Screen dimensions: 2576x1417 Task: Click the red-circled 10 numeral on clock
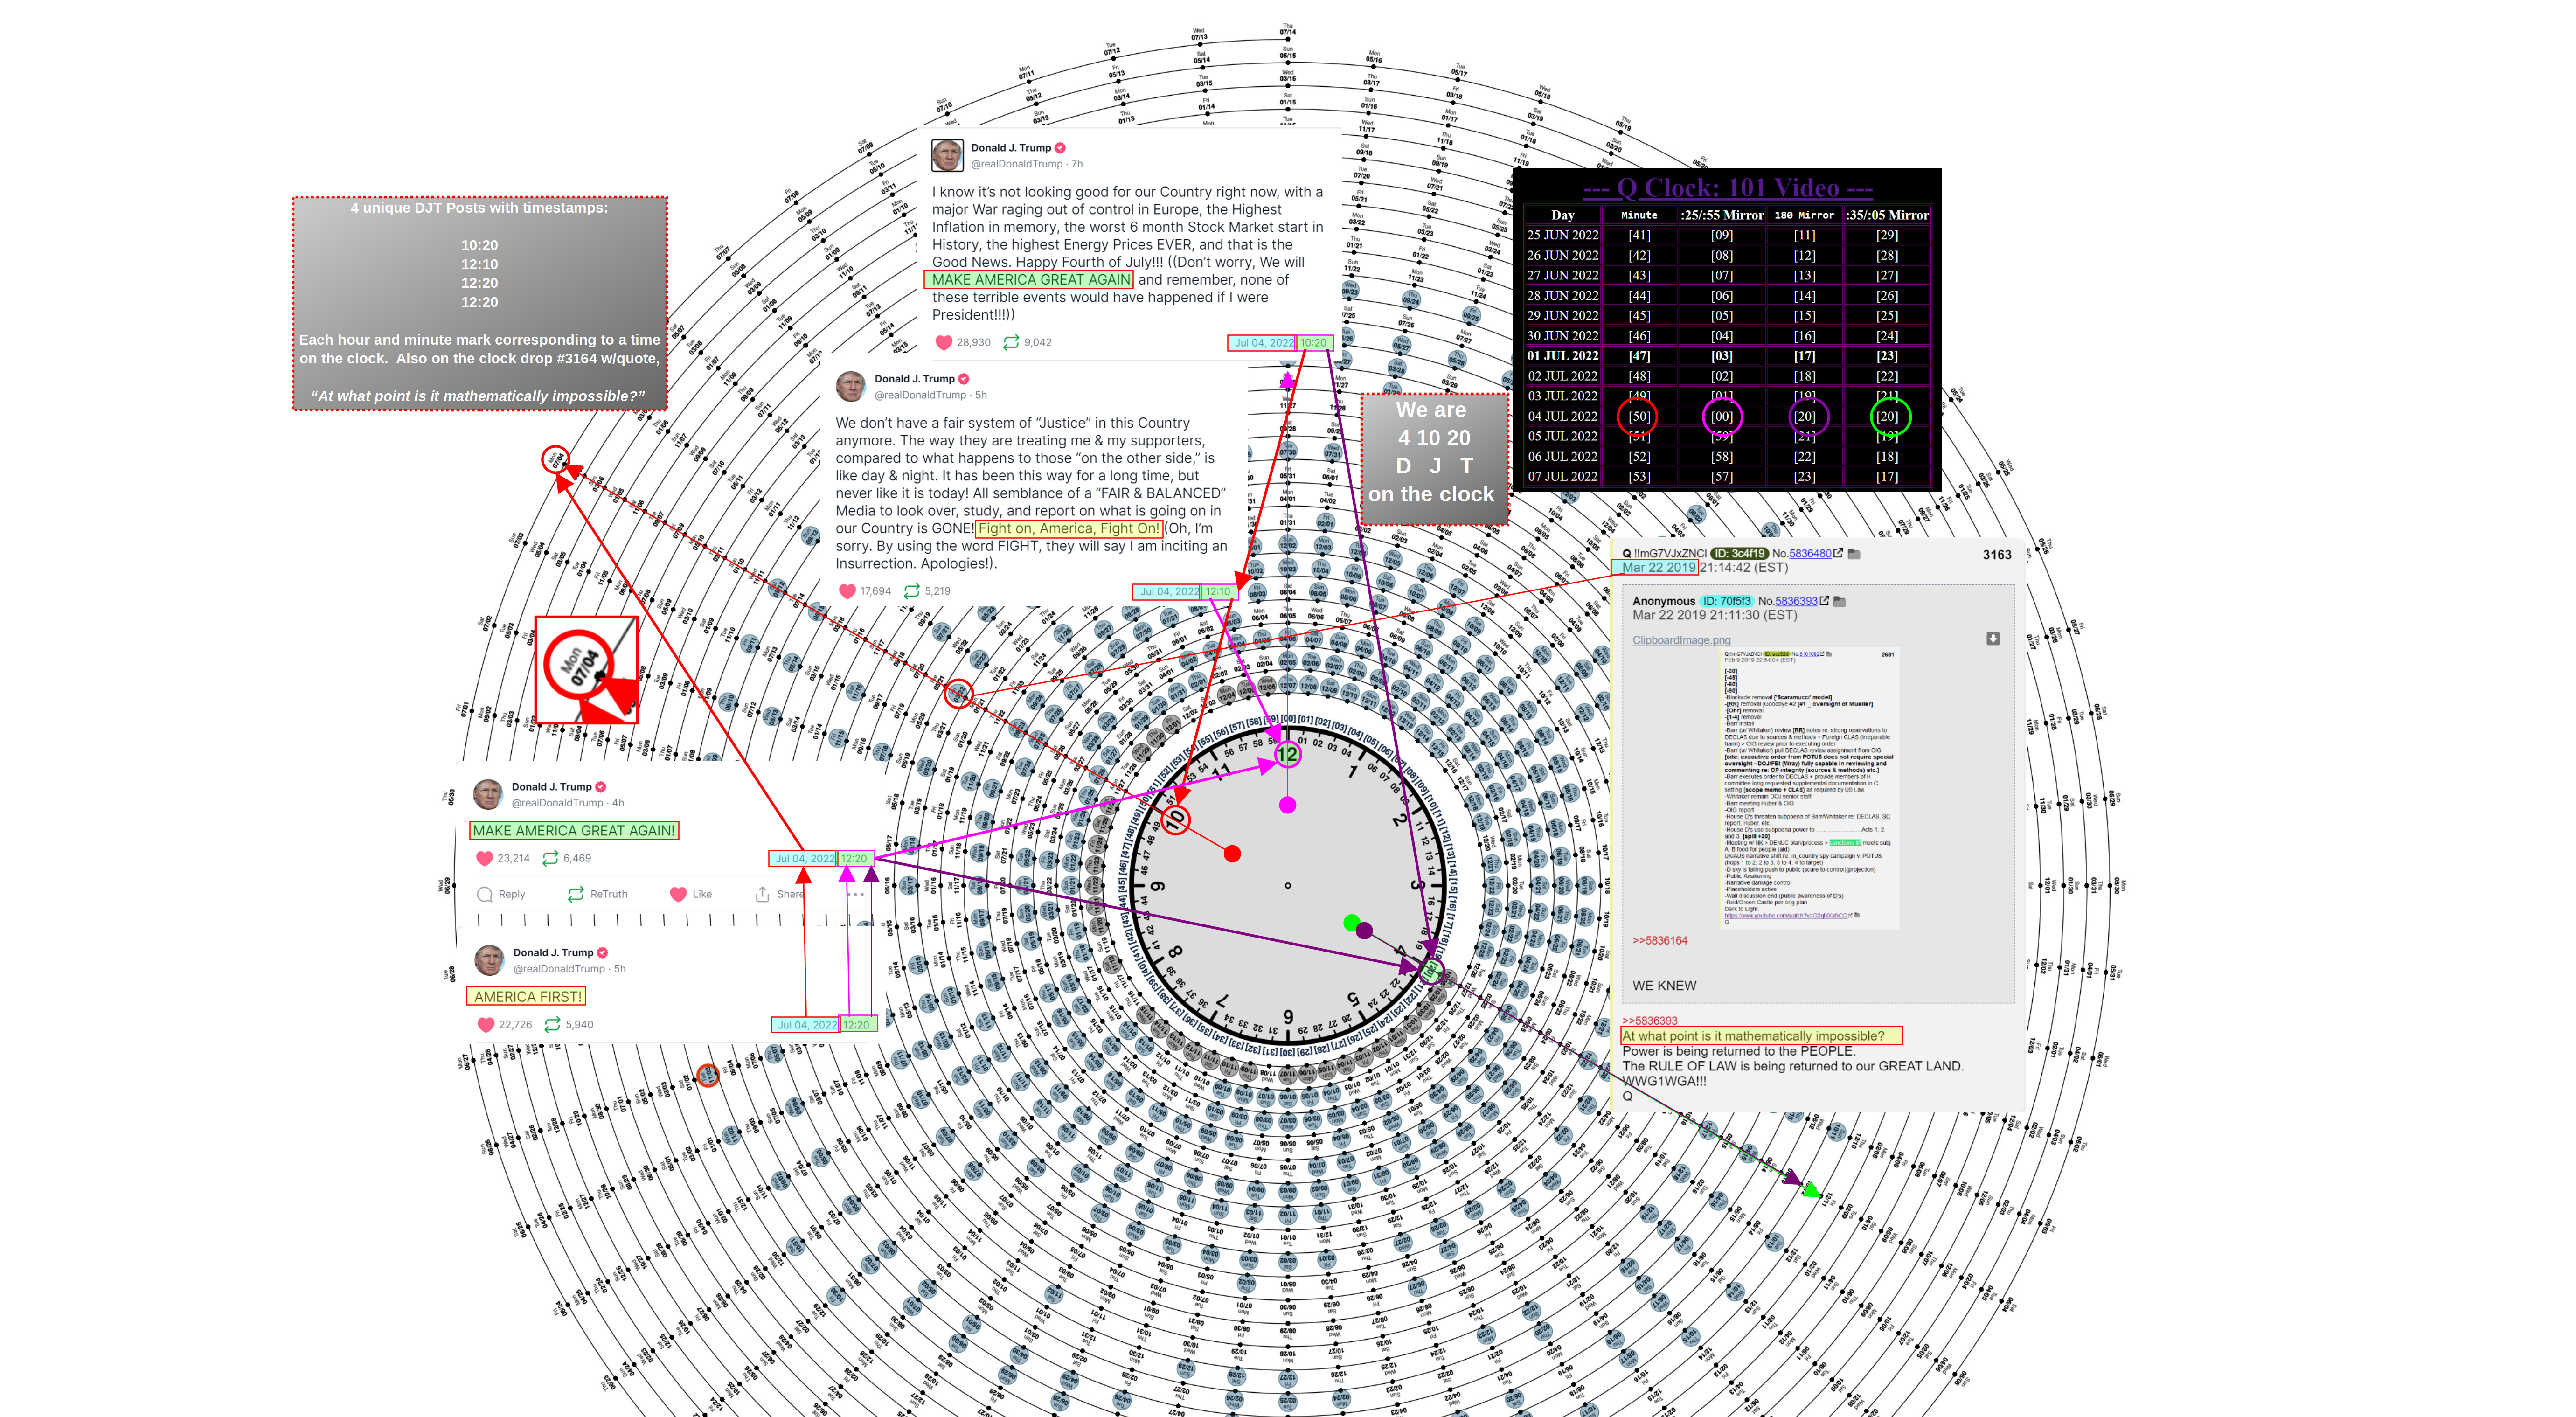click(1175, 820)
